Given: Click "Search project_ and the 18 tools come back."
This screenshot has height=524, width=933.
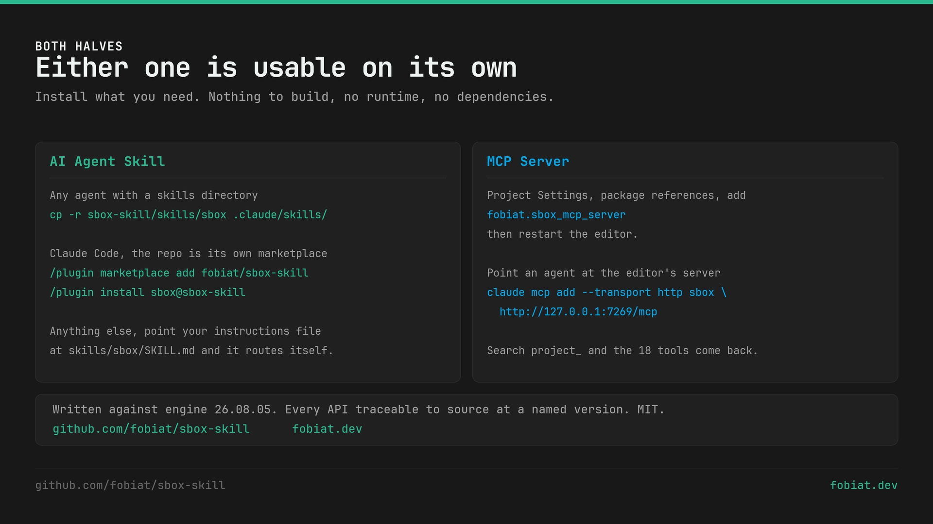Looking at the screenshot, I should pyautogui.click(x=622, y=351).
